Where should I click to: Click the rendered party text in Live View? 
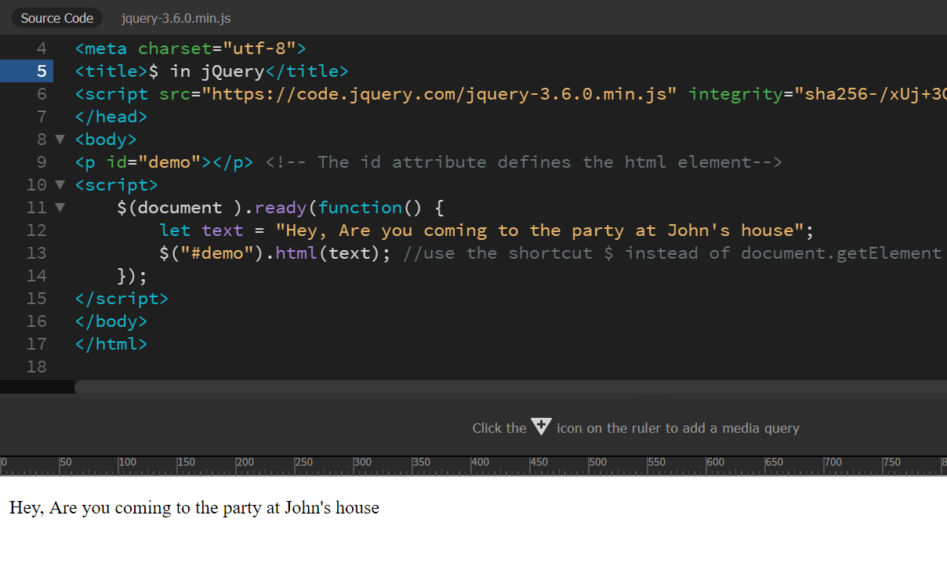[193, 508]
